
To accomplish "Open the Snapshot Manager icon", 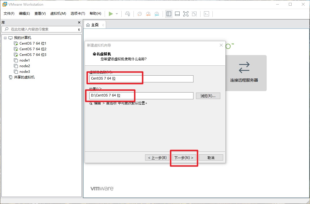I will (x=157, y=14).
